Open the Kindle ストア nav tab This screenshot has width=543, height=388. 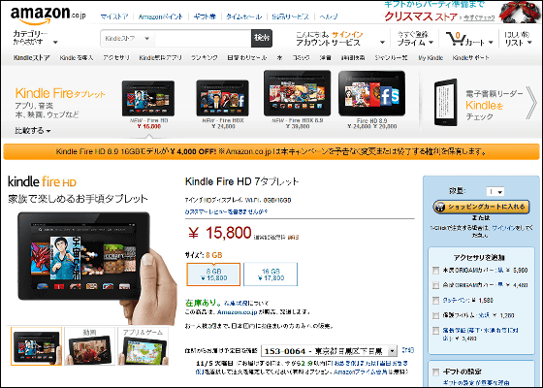31,58
